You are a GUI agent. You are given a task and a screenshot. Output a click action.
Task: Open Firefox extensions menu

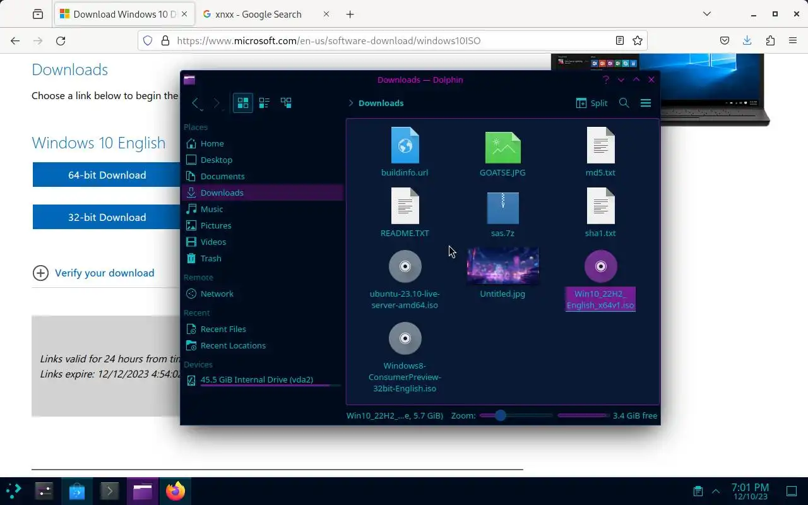click(x=770, y=40)
